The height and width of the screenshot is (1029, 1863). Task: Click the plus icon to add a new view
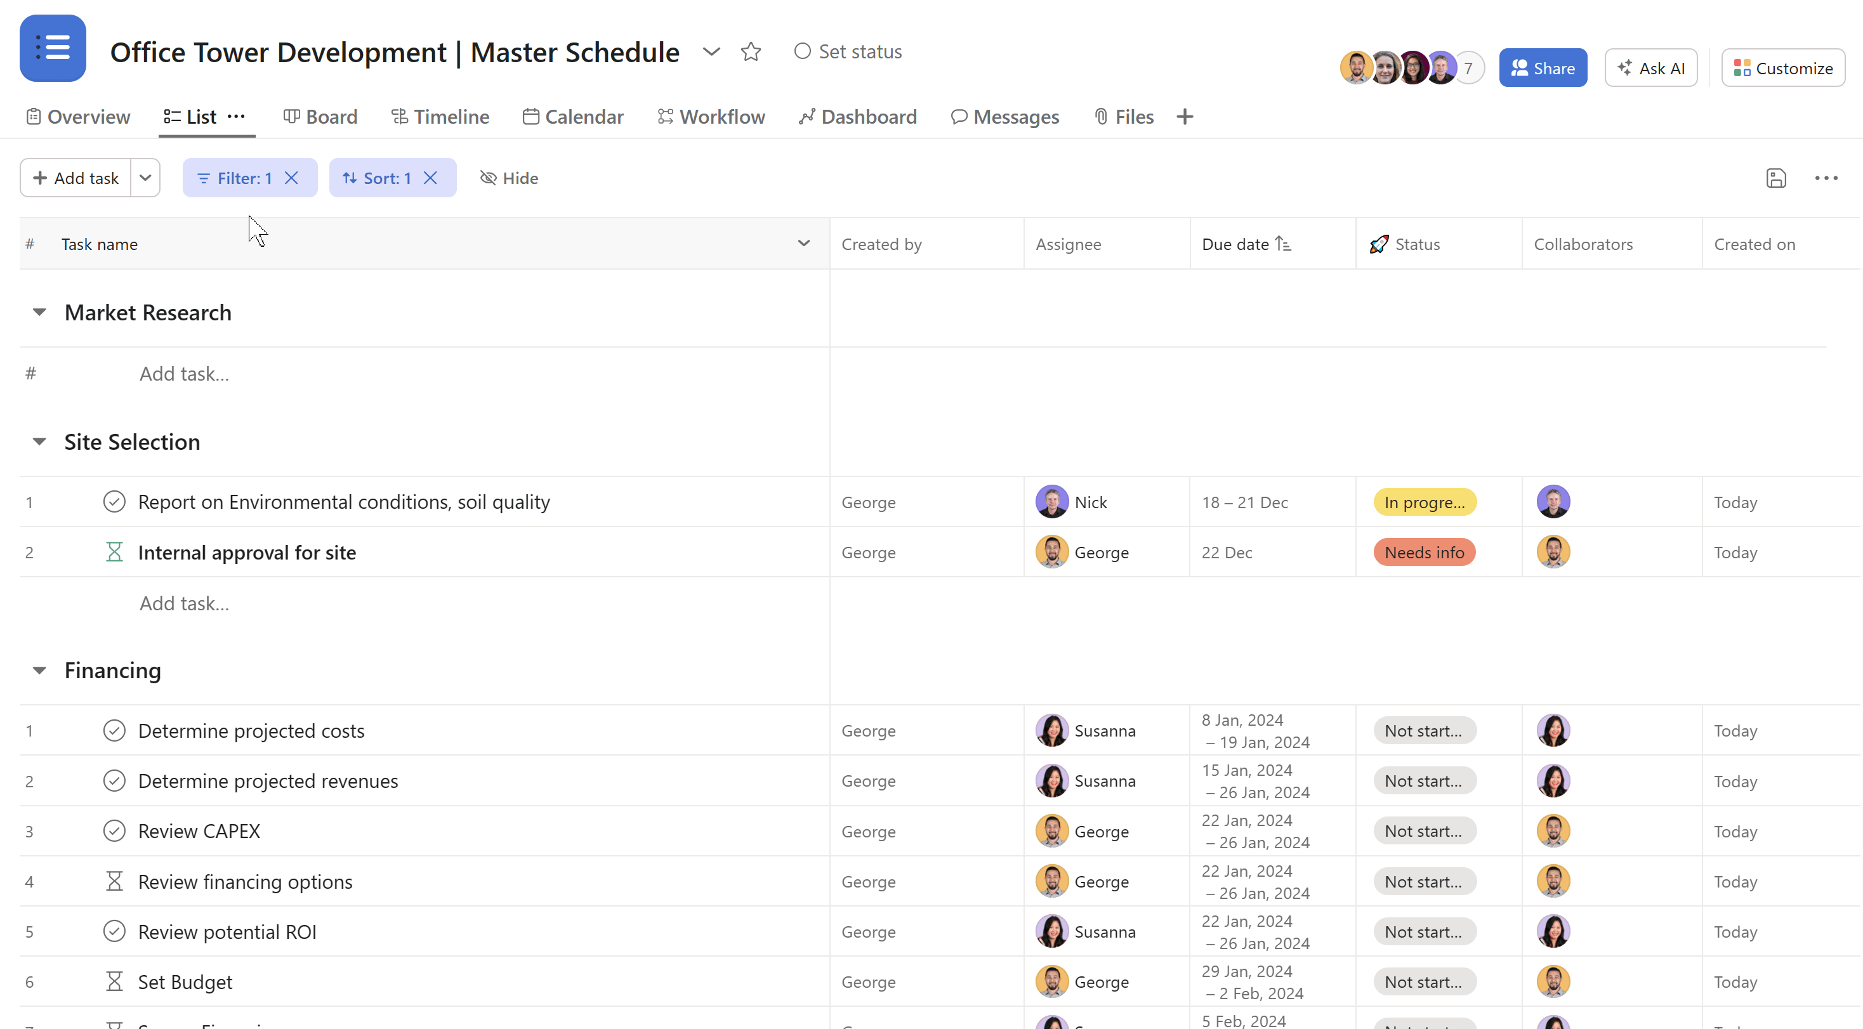1185,115
